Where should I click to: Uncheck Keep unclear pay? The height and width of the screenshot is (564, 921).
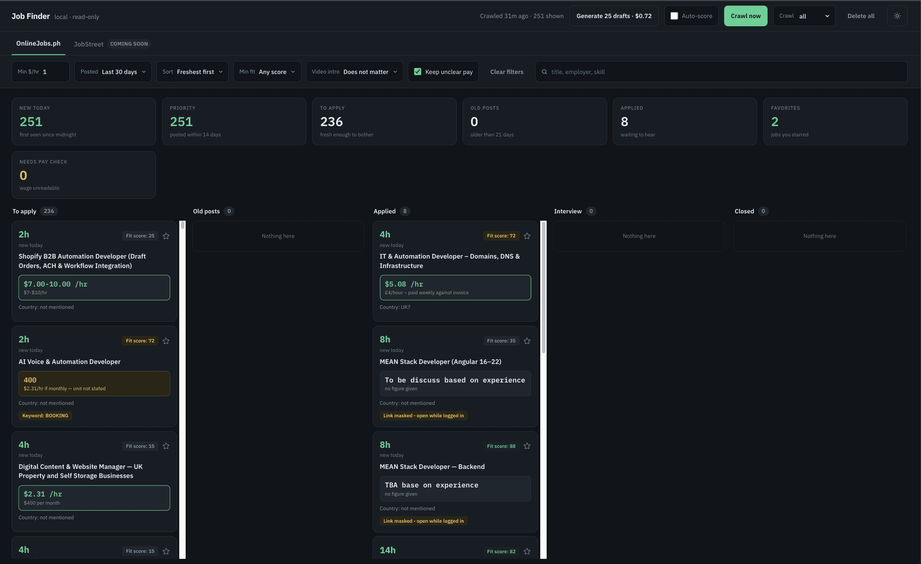pos(418,72)
